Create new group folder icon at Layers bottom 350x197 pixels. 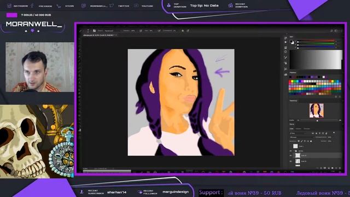point(332,168)
